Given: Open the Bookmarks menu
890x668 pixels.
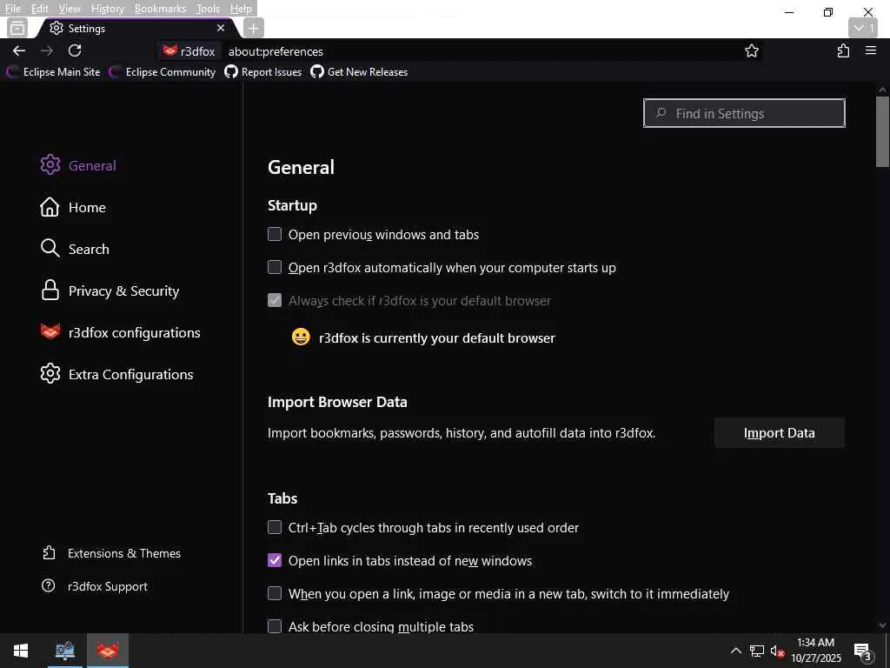Looking at the screenshot, I should tap(160, 9).
